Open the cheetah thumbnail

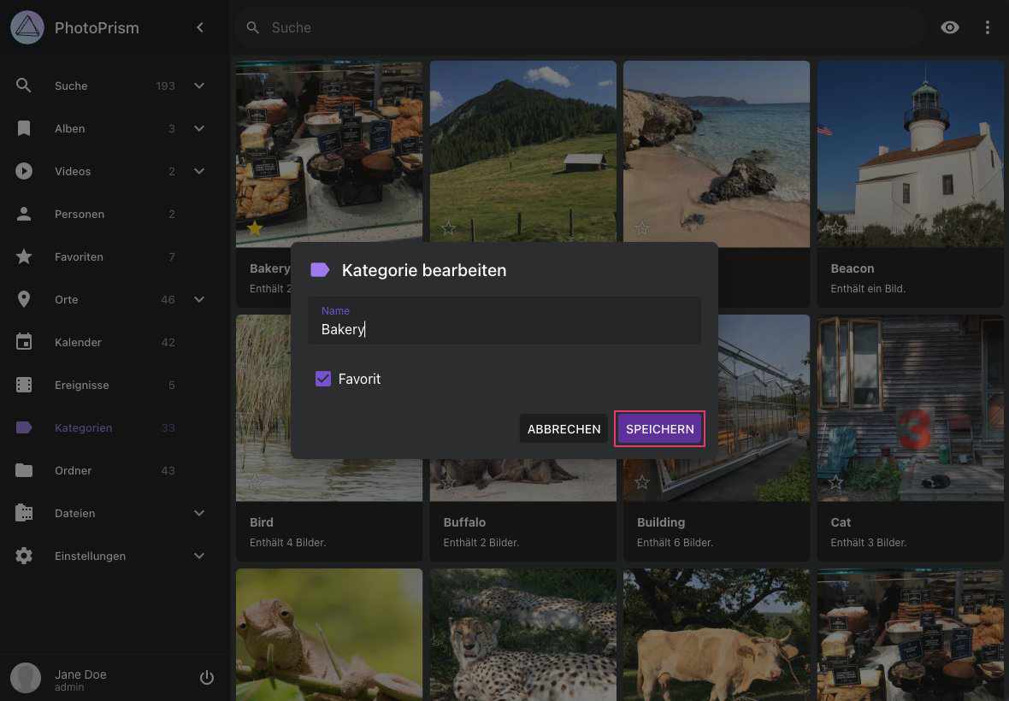click(x=522, y=634)
